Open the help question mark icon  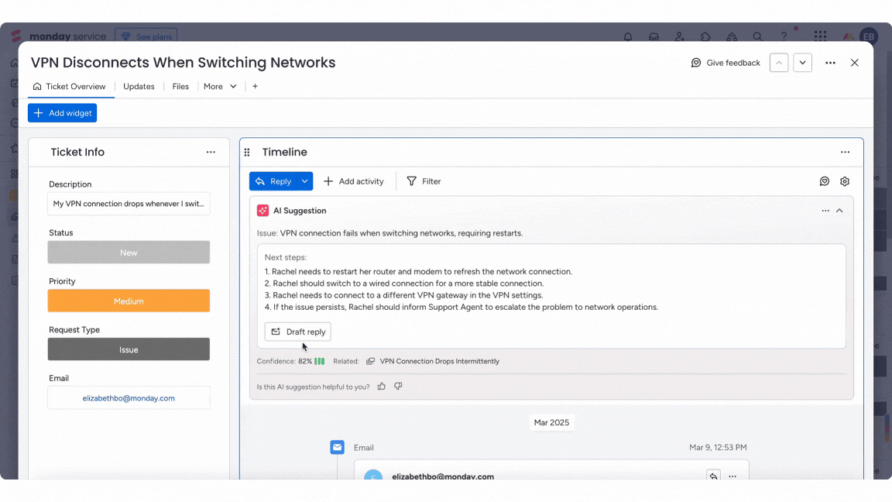(783, 36)
